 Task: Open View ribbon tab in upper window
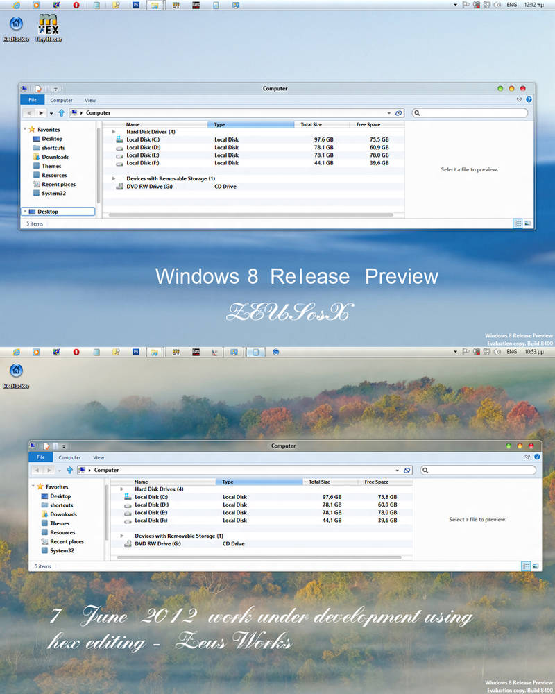[90, 100]
